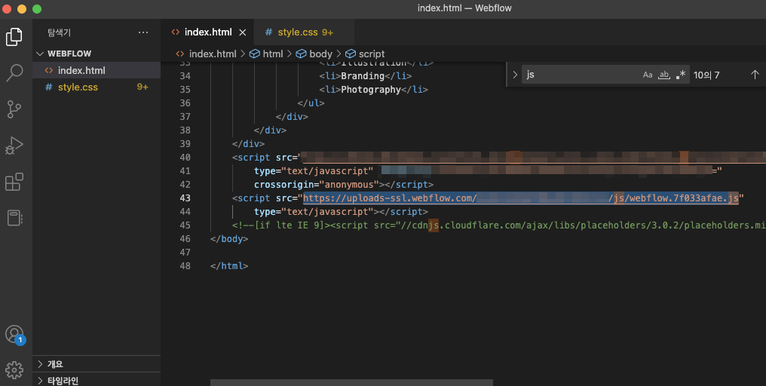The height and width of the screenshot is (386, 766).
Task: Open the Run and Debug view
Action: click(14, 146)
